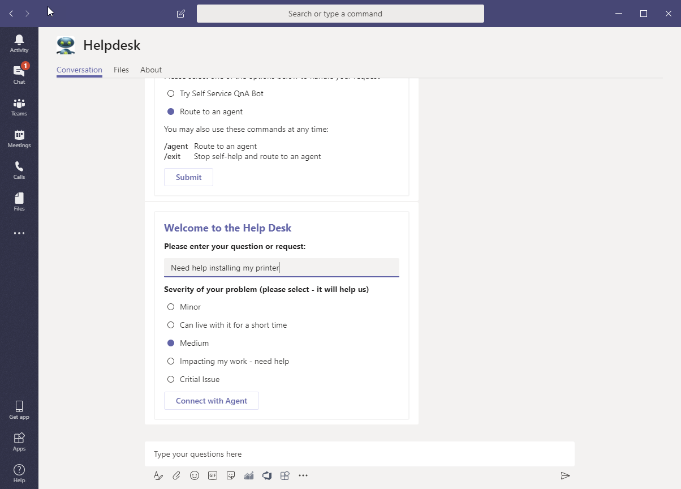The height and width of the screenshot is (489, 681).
Task: Click Connect with Agent button
Action: (x=212, y=401)
